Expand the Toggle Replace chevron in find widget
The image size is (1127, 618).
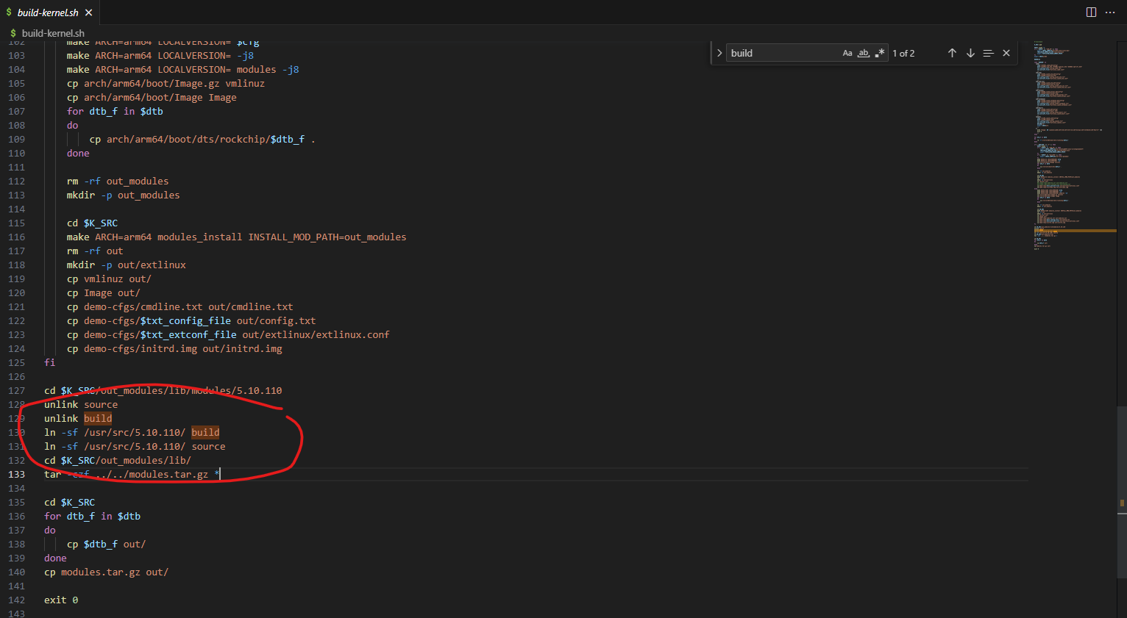pos(719,53)
